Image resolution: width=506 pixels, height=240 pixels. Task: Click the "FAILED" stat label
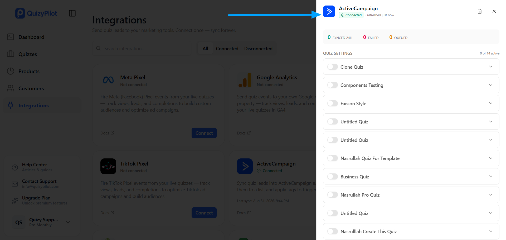click(373, 38)
